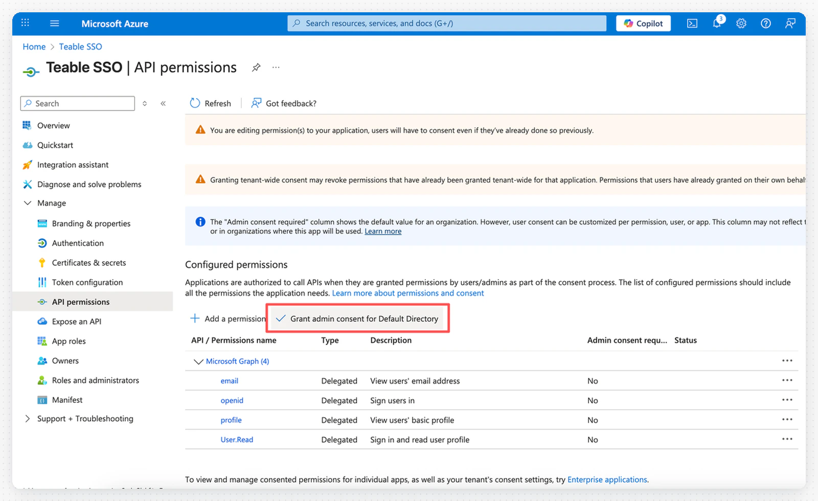Viewport: 818px width, 501px height.
Task: Open the ellipsis menu beside the page title
Action: 276,67
